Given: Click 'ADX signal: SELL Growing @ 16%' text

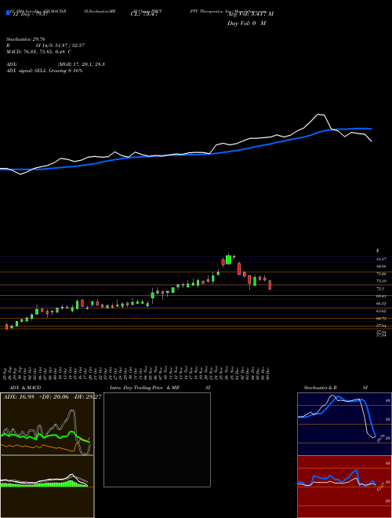Looking at the screenshot, I should [x=44, y=71].
